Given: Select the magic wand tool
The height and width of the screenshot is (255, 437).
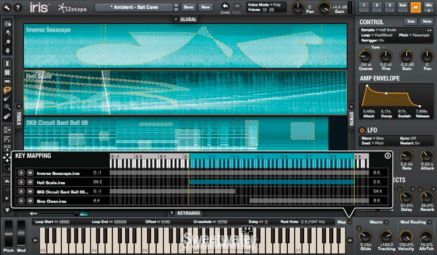Looking at the screenshot, I should click(7, 107).
